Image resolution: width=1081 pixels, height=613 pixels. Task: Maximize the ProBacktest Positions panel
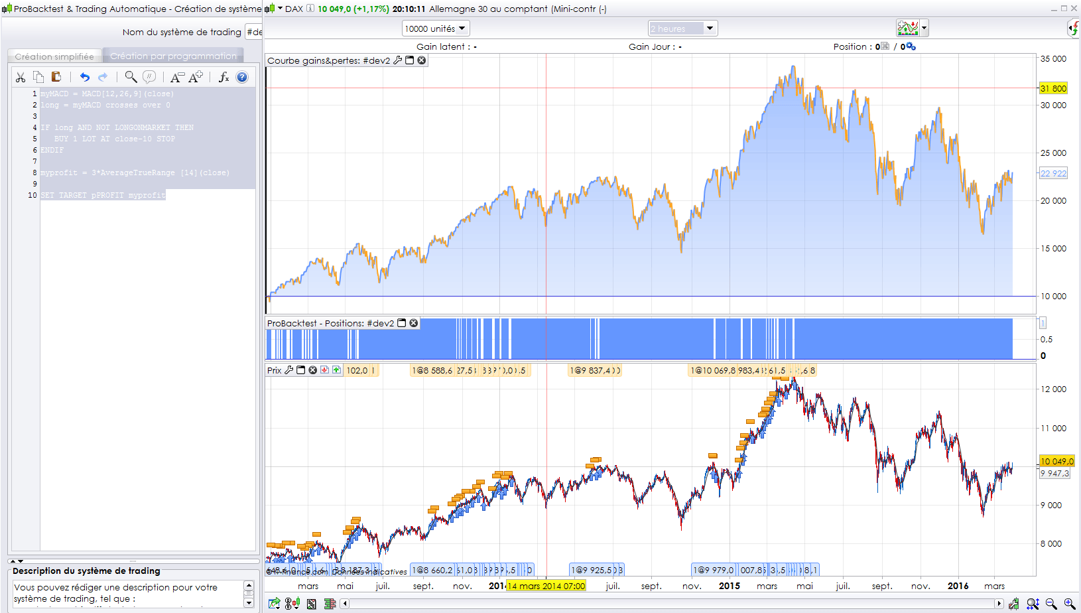(402, 323)
